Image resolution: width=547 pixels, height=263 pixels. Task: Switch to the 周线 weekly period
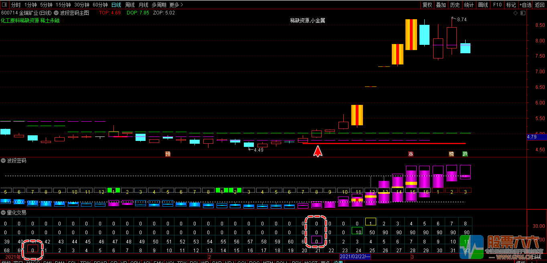[x=130, y=5]
